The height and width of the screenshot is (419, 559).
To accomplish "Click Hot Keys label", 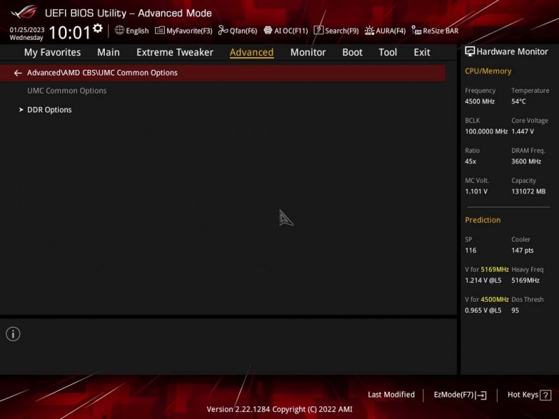I will tap(523, 395).
